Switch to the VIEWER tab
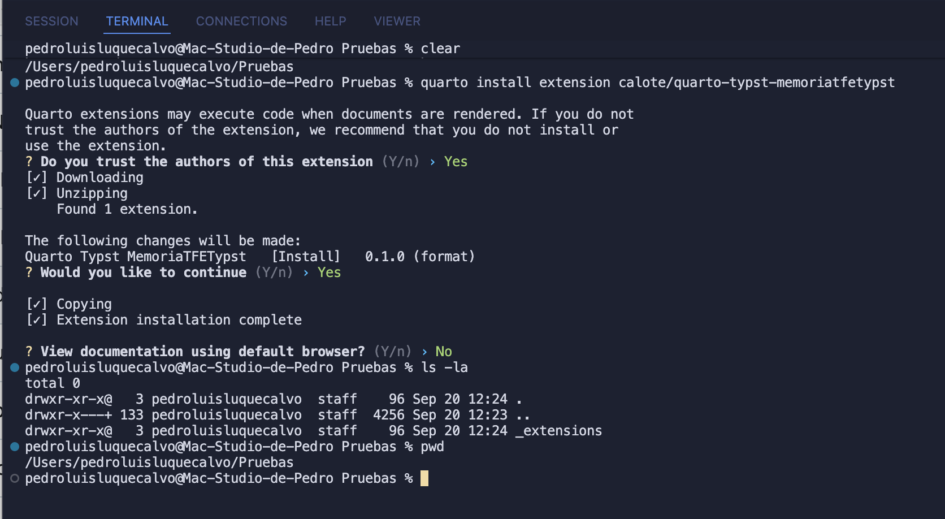This screenshot has width=945, height=519. tap(397, 21)
